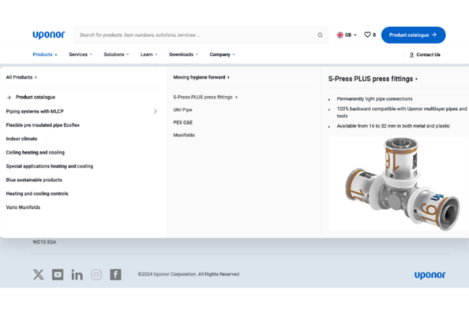
Task: Click the WD18 8GA postcode text
Action: tap(44, 242)
